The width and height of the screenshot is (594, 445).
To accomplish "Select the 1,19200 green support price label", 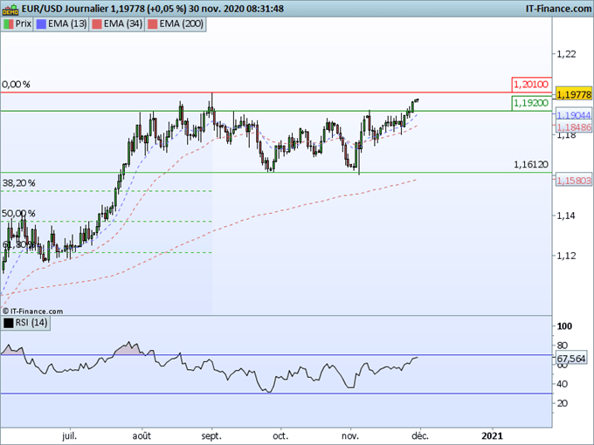I will (x=531, y=103).
